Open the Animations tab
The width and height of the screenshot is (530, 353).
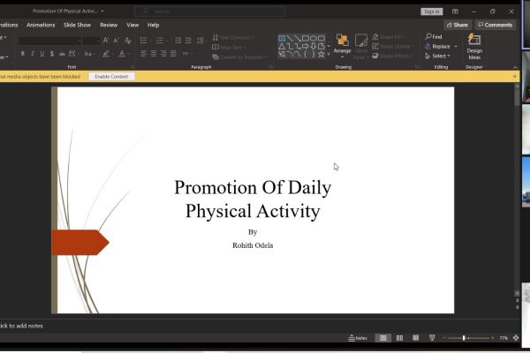click(41, 25)
